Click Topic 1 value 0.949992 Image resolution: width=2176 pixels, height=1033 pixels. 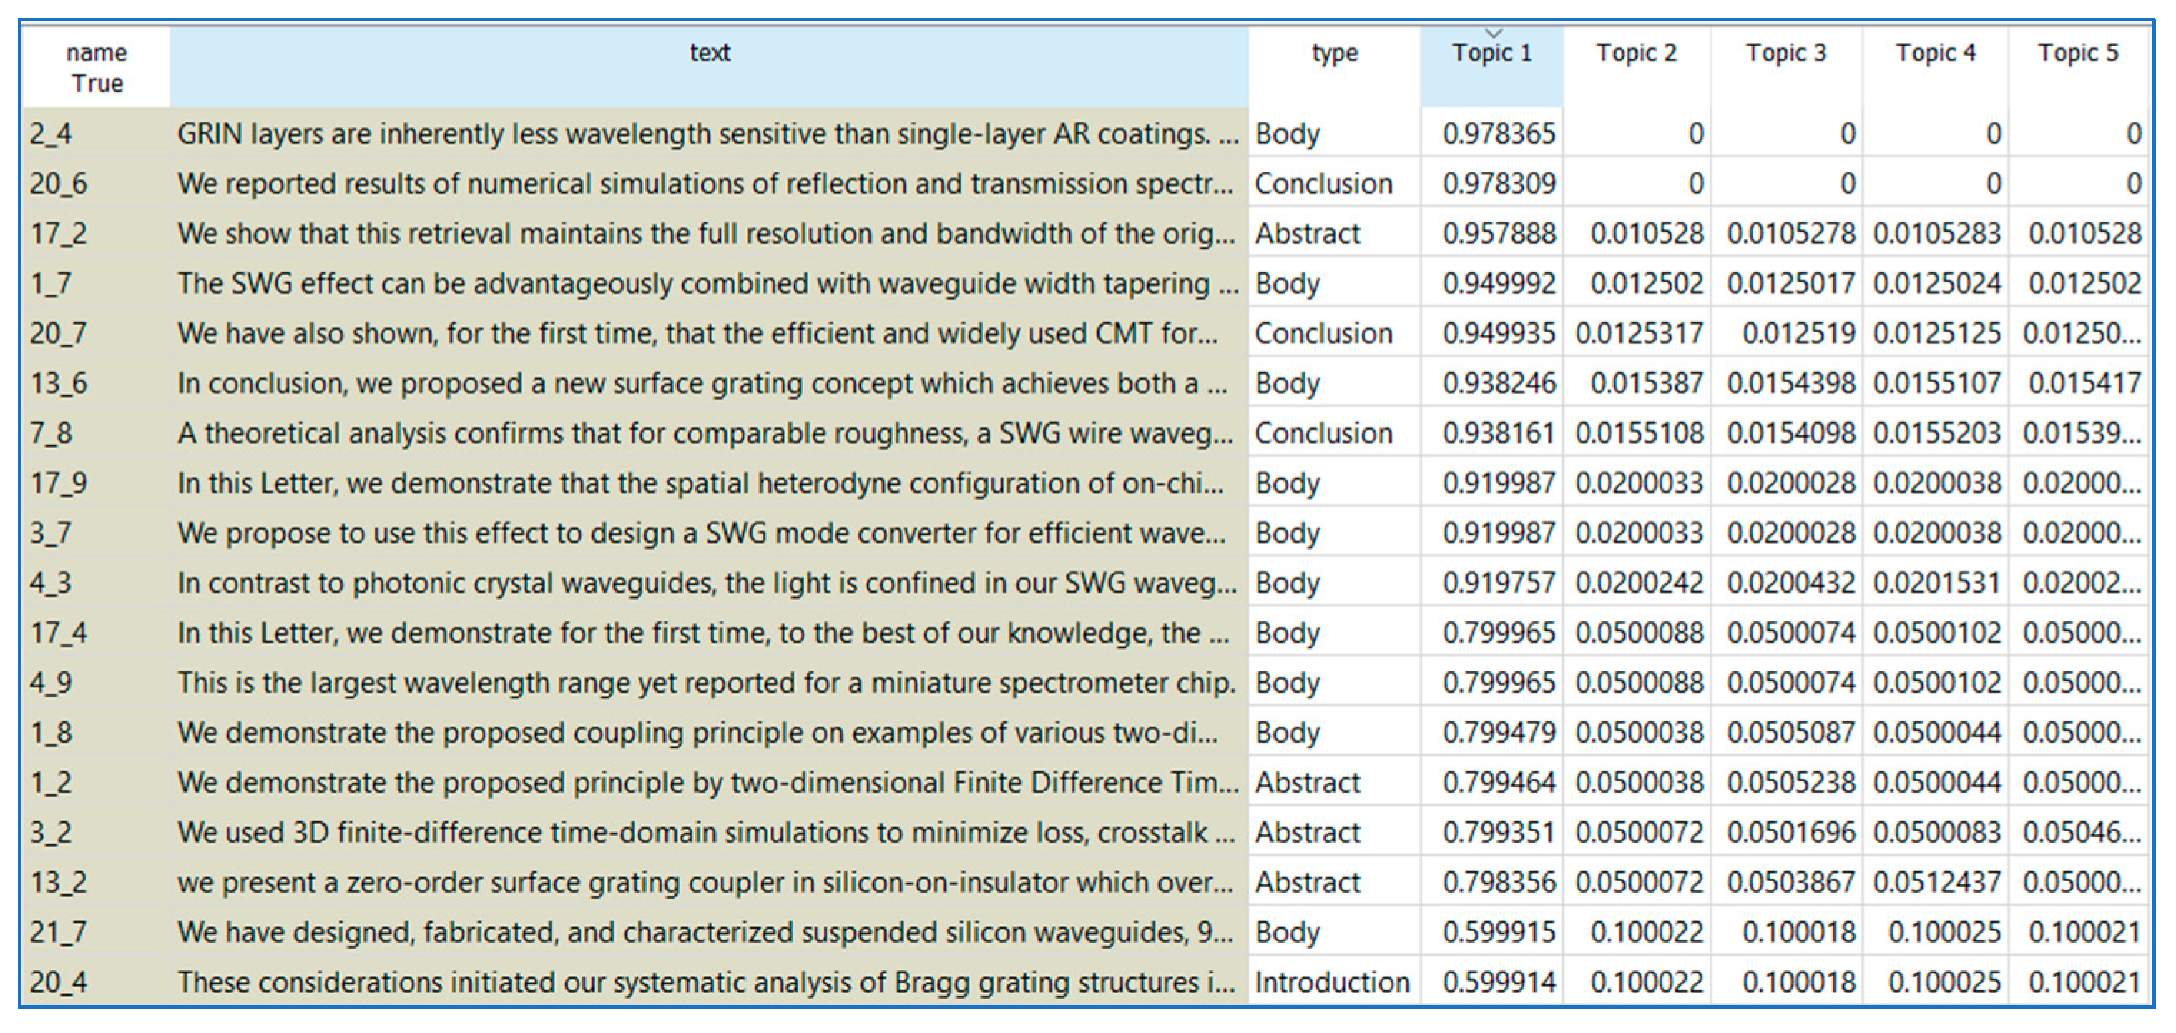pyautogui.click(x=1499, y=282)
